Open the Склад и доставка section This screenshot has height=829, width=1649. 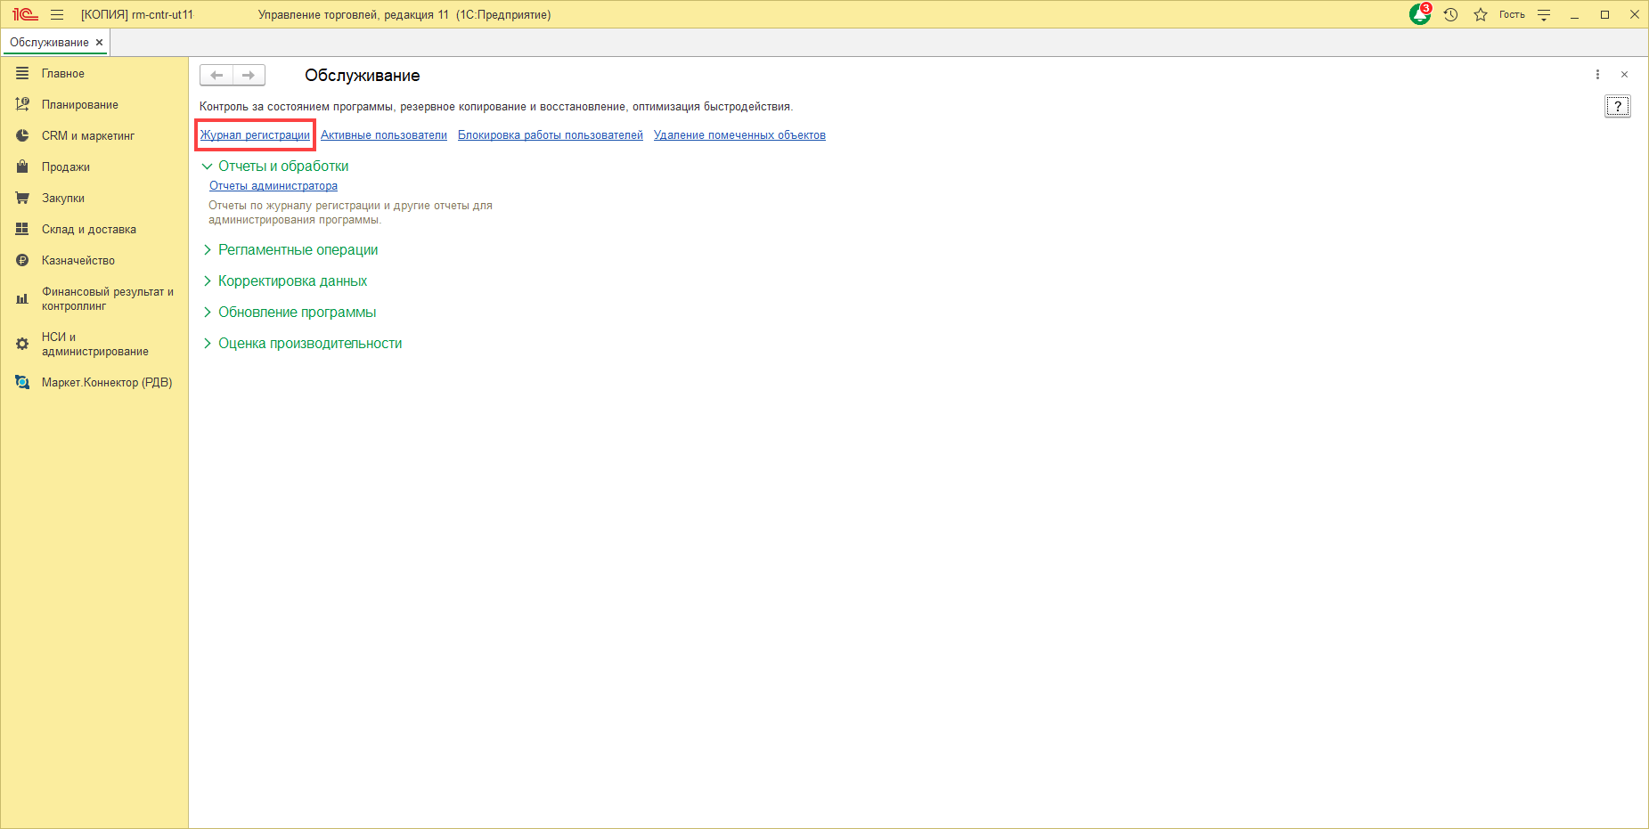point(89,229)
